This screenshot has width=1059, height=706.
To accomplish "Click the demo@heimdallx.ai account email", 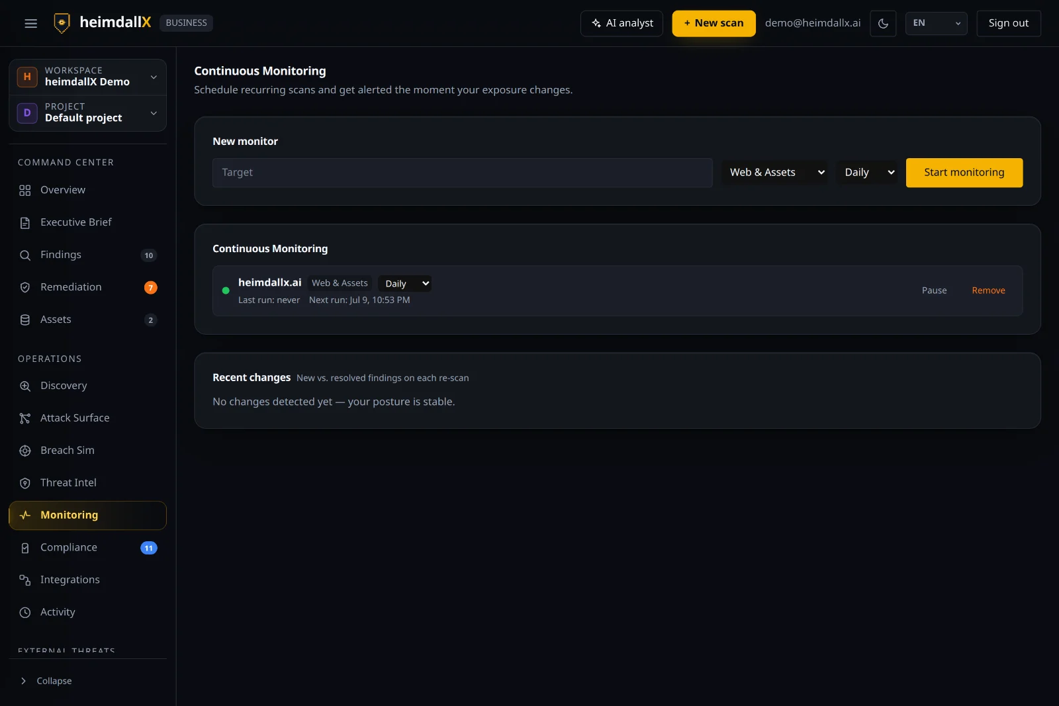I will pyautogui.click(x=813, y=23).
